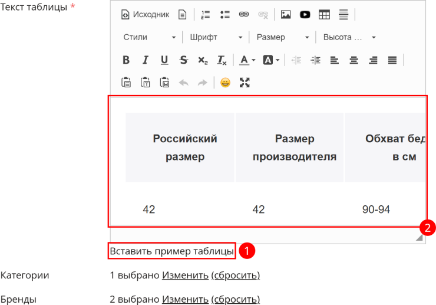Align text left
This screenshot has width=436, height=305.
[x=335, y=60]
